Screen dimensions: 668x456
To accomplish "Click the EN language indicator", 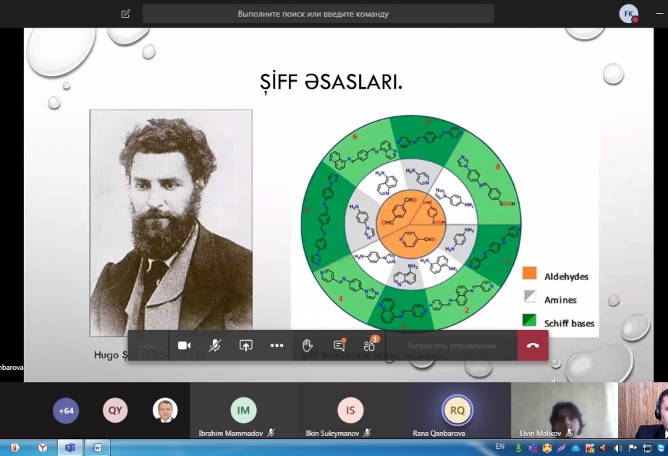I will point(500,447).
